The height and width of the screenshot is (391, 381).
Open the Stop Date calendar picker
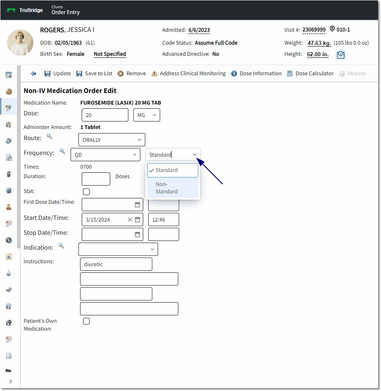(137, 234)
